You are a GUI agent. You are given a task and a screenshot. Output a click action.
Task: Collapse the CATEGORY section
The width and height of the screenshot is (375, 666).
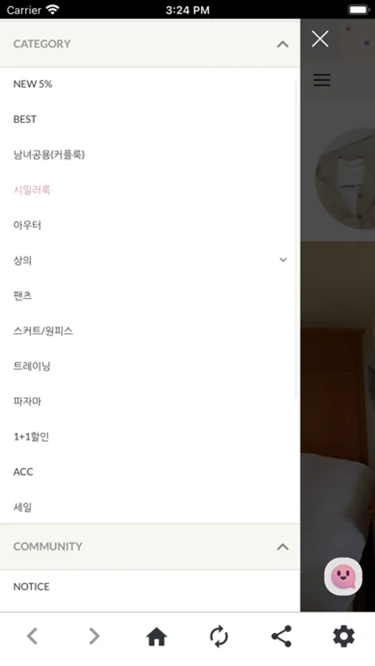pos(283,44)
